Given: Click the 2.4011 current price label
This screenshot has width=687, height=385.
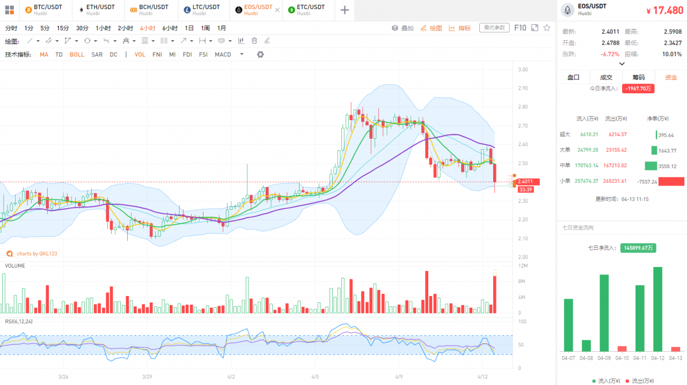Looking at the screenshot, I should [x=529, y=182].
